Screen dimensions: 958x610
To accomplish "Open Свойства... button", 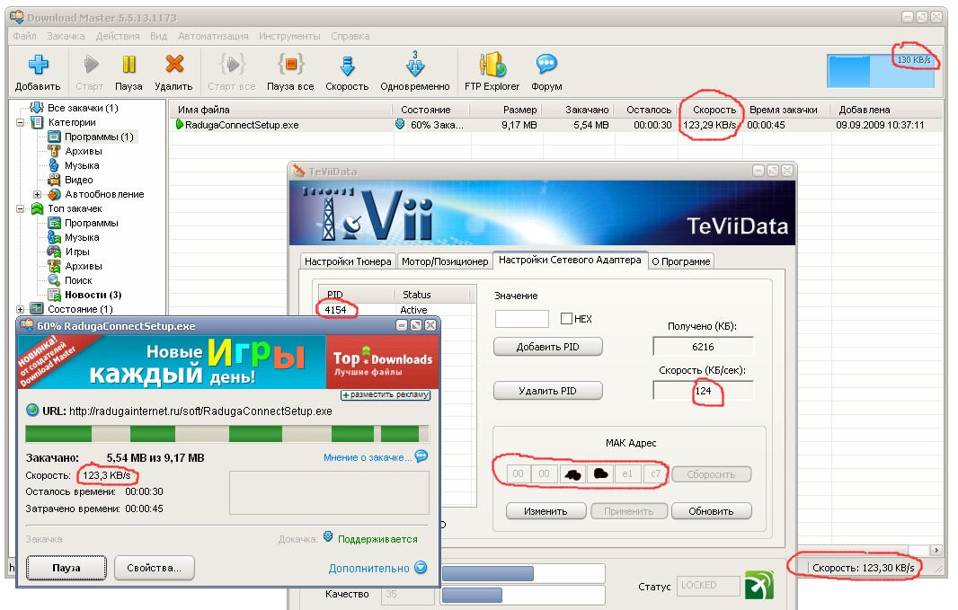I will (x=154, y=568).
